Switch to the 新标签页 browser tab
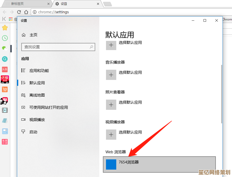This screenshot has height=177, width=232. [x=26, y=4]
